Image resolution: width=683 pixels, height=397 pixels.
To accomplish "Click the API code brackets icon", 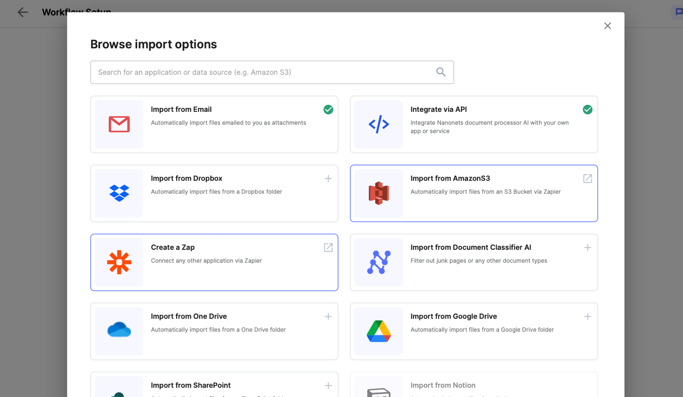I will [x=379, y=124].
